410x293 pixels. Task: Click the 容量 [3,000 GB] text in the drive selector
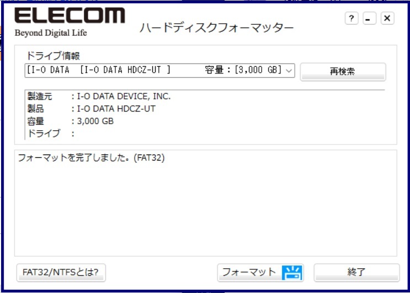[x=243, y=70]
